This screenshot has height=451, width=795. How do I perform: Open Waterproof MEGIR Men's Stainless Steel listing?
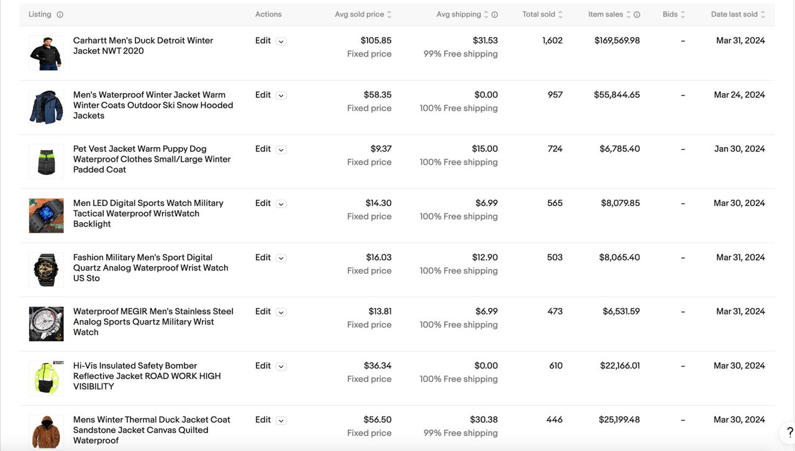[153, 322]
